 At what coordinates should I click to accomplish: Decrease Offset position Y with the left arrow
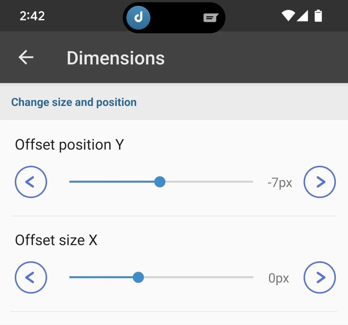click(31, 182)
